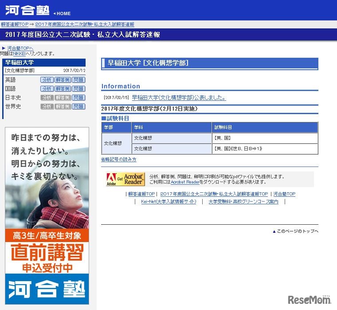Jump to このページのトップへ
The height and width of the screenshot is (310, 337).
(295, 231)
